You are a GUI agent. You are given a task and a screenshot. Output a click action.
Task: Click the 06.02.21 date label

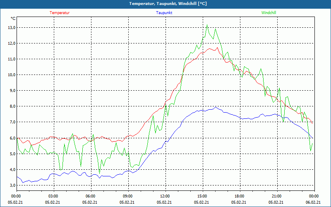tap(313, 202)
